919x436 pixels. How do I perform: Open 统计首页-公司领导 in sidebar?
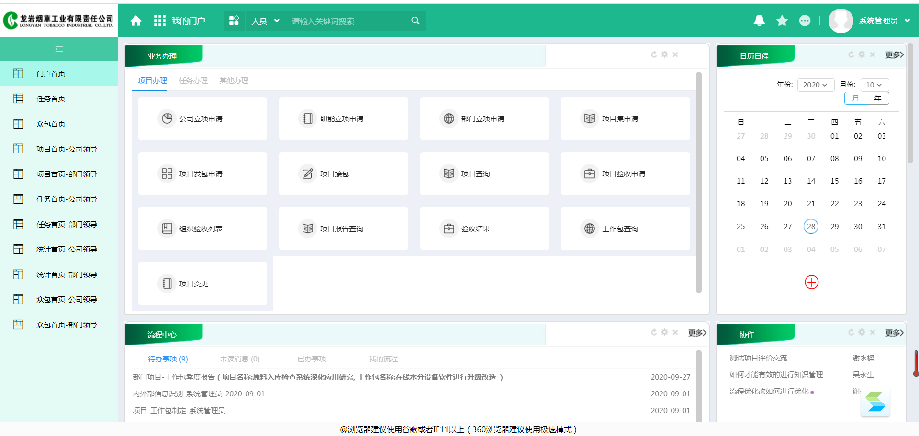59,249
